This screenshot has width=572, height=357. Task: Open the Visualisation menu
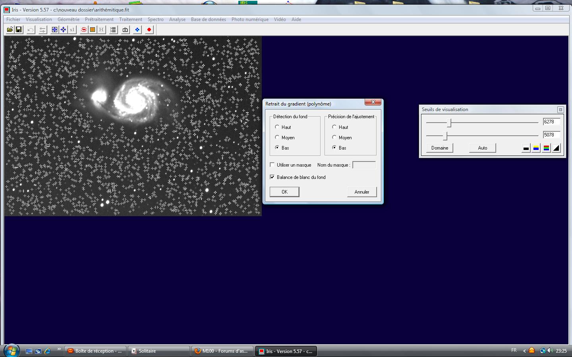39,19
